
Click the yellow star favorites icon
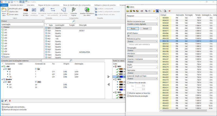154,11
